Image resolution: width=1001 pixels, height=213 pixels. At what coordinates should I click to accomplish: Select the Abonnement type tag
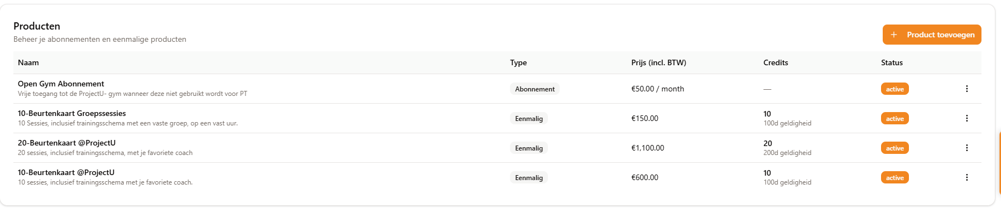[x=535, y=89]
